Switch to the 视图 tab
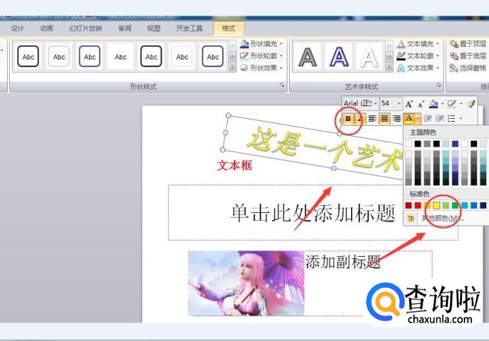The width and height of the screenshot is (489, 341). (154, 28)
